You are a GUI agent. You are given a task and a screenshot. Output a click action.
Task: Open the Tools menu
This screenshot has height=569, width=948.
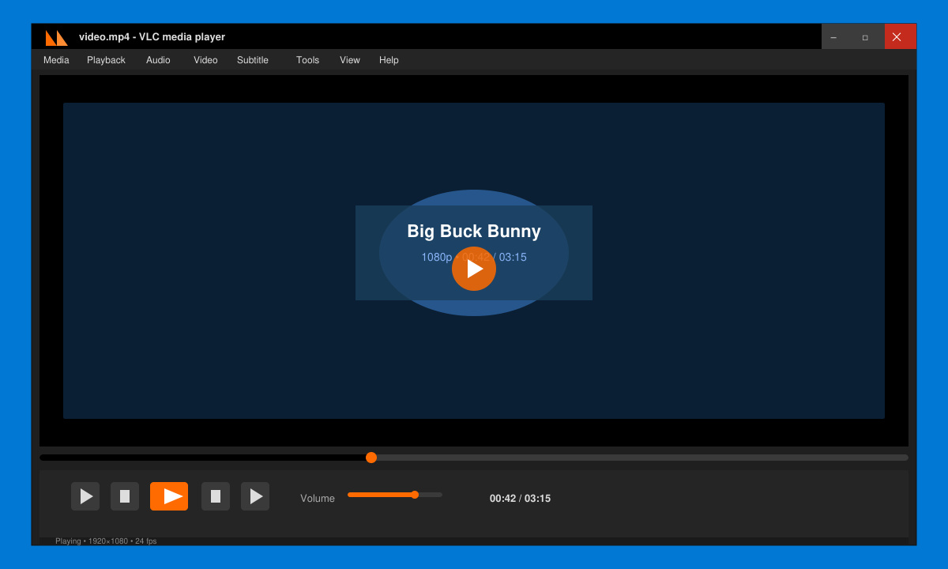pos(308,60)
